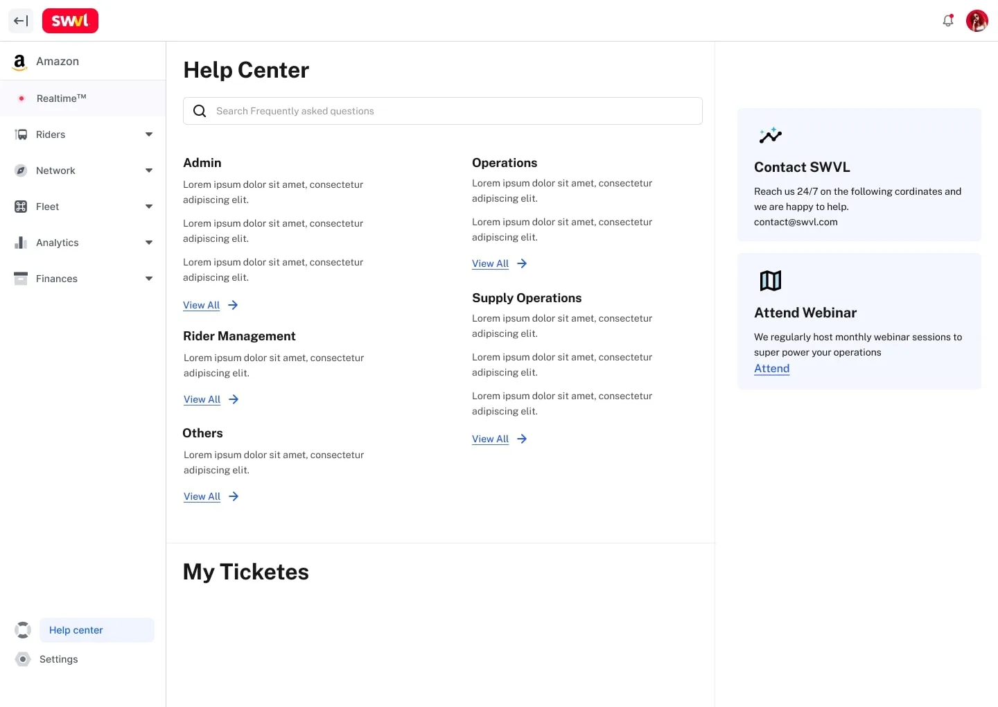Collapse sidebar using the back arrow icon

21,21
